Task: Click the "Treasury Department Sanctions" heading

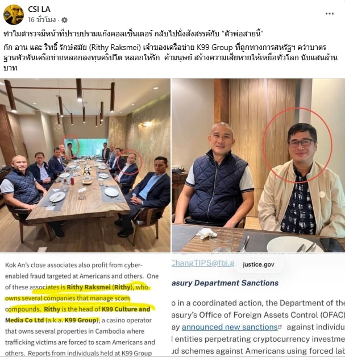Action: click(225, 283)
